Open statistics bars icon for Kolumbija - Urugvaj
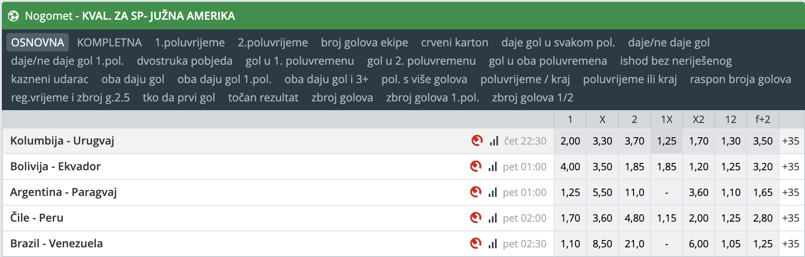Image resolution: width=805 pixels, height=257 pixels. coord(494,141)
